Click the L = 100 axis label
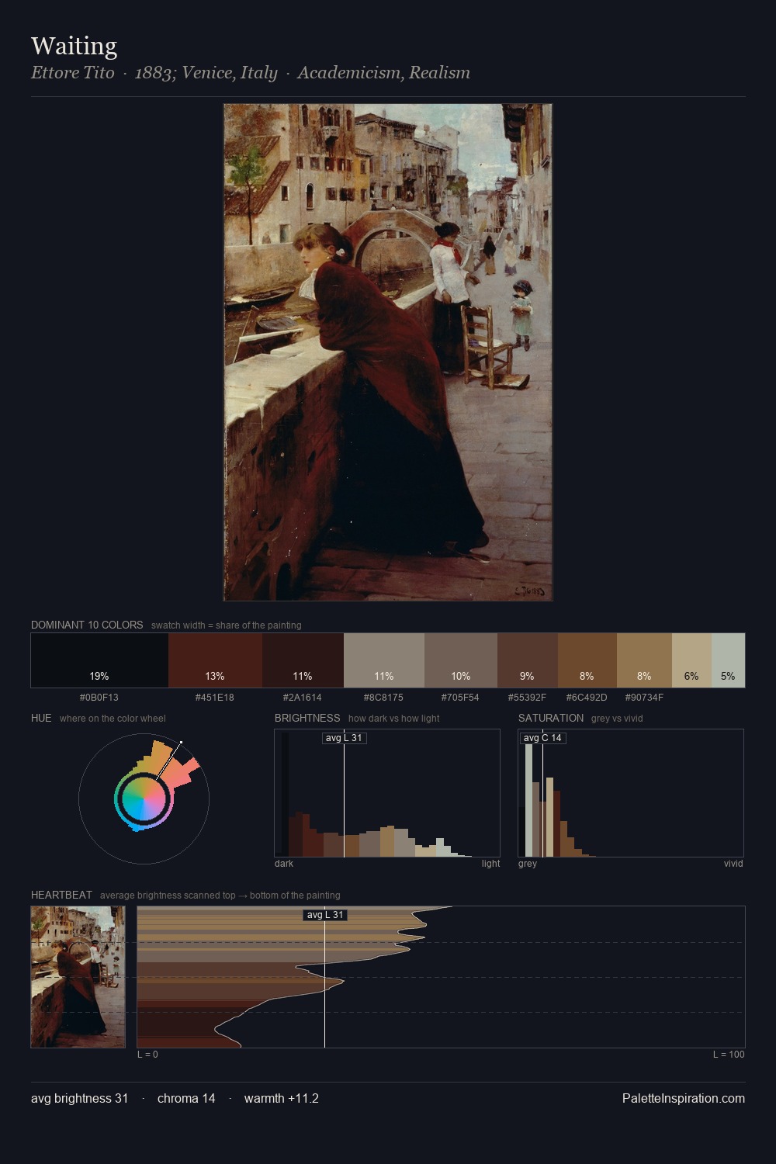776x1164 pixels. (x=729, y=1055)
